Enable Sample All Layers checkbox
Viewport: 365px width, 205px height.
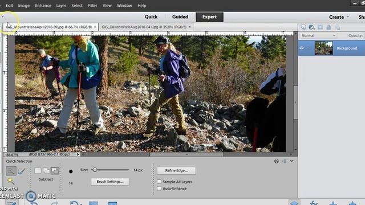[159, 182]
